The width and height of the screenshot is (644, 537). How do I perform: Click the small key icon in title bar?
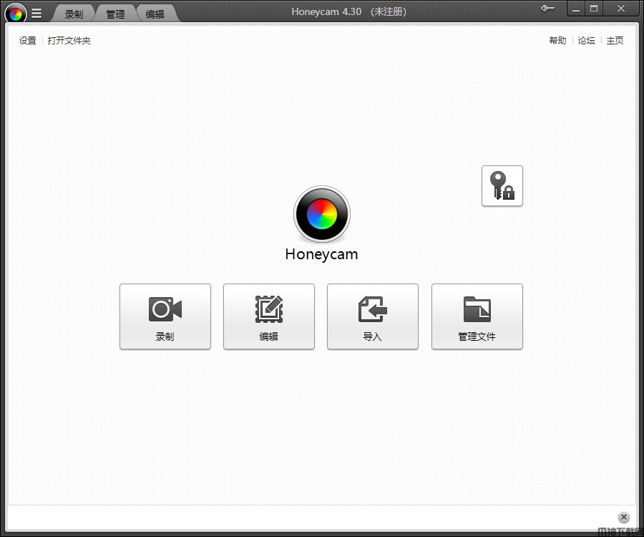pos(548,9)
